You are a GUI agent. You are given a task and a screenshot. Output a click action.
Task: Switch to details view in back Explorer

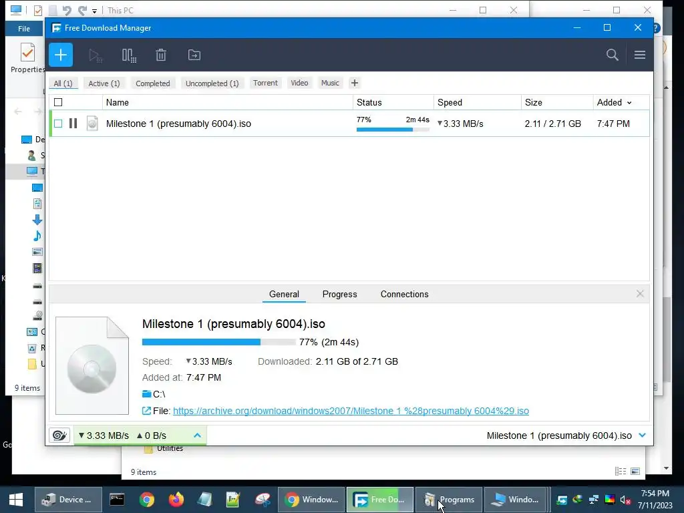click(x=621, y=471)
